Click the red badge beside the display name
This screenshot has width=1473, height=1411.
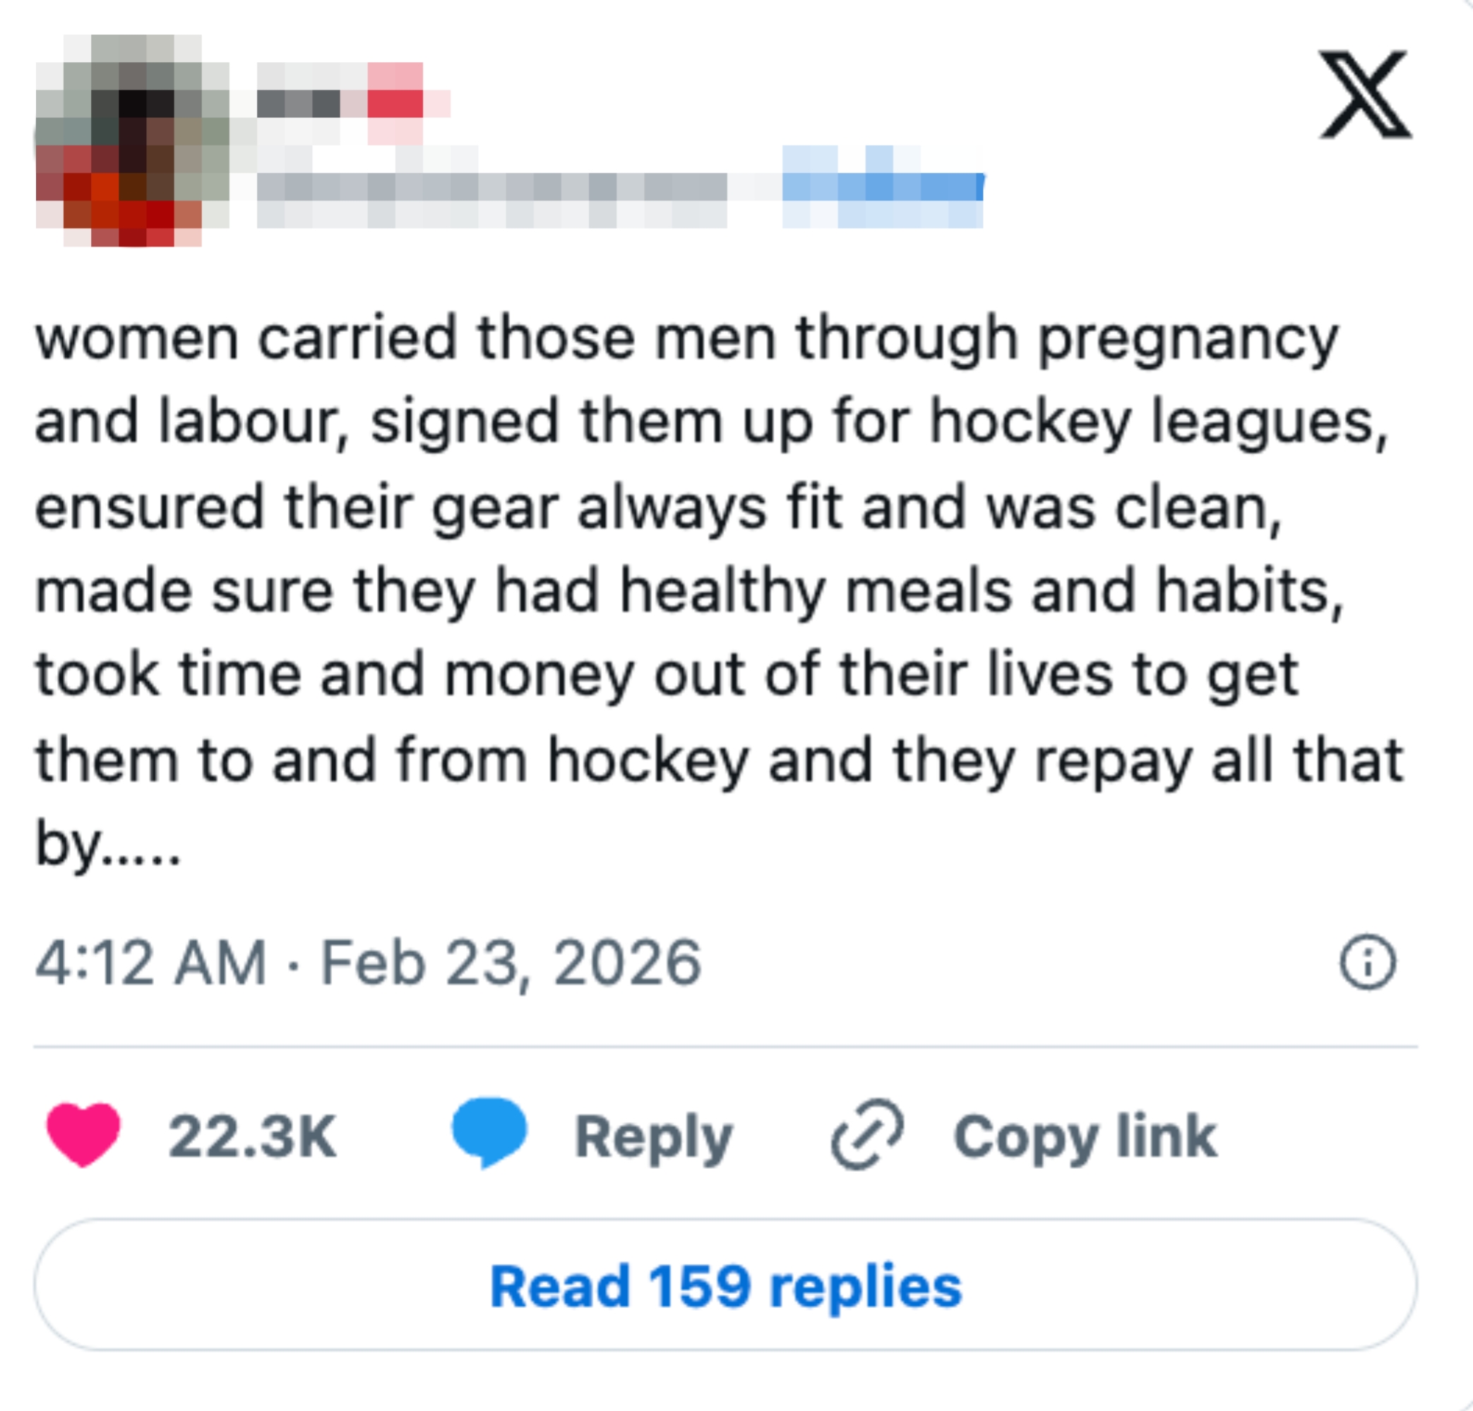(x=396, y=103)
